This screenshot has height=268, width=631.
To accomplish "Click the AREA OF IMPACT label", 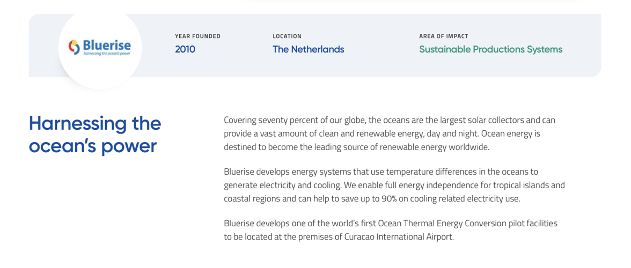I will pyautogui.click(x=443, y=36).
